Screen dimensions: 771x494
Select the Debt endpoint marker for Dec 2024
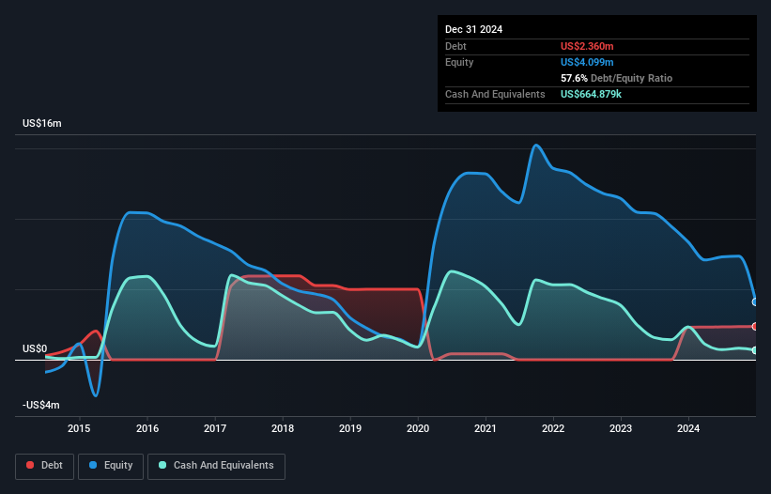[755, 327]
